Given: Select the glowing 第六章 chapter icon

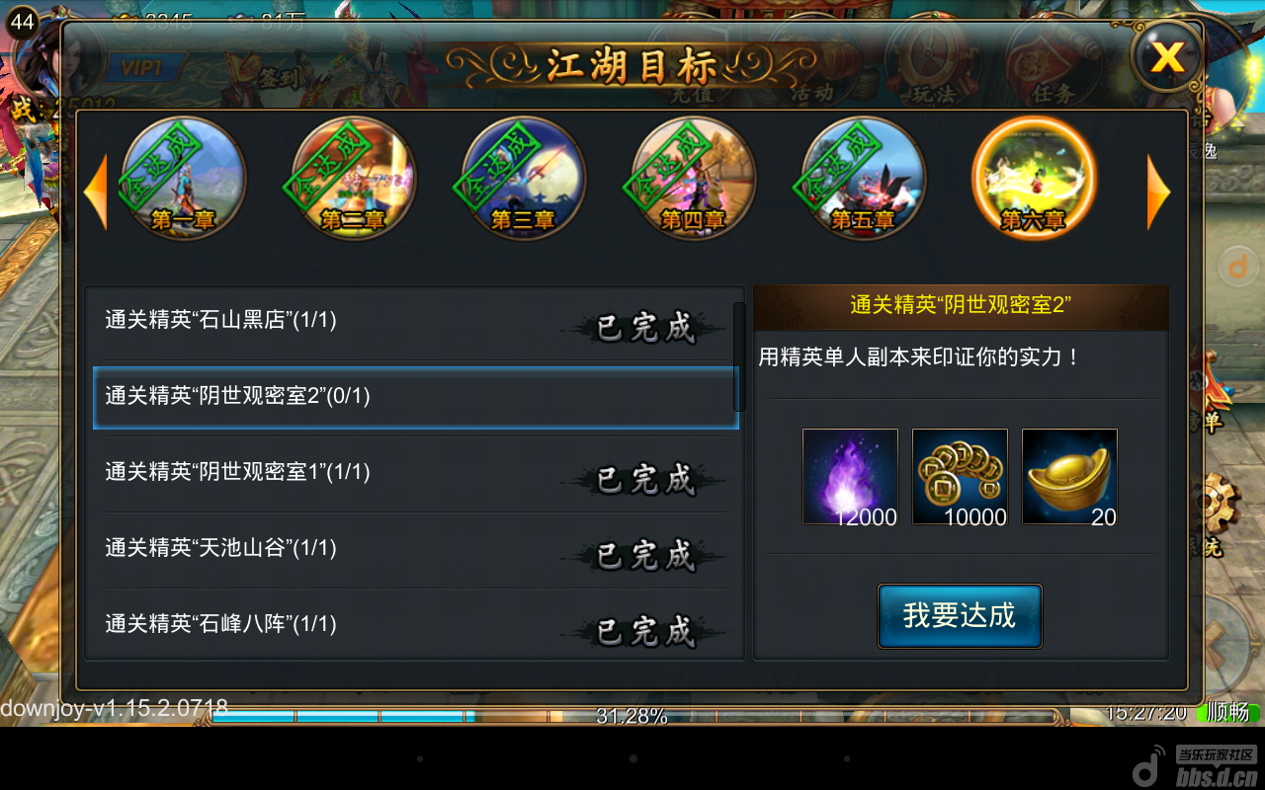Looking at the screenshot, I should [x=1034, y=179].
